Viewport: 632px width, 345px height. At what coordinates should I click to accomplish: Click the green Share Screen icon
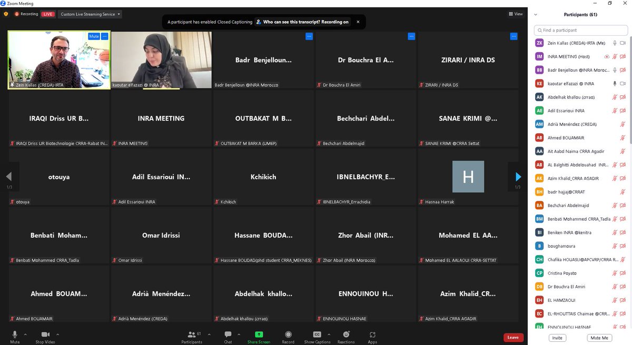tap(259, 334)
